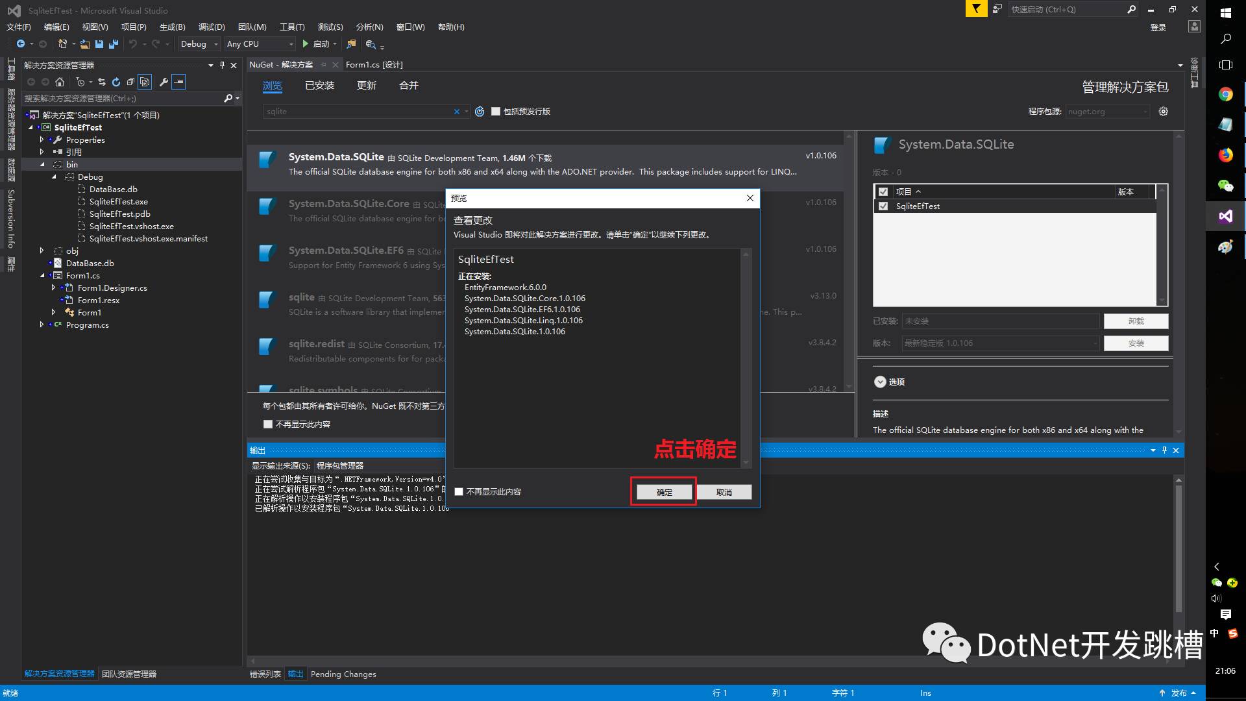This screenshot has width=1246, height=701.
Task: Click the green Start debugging play icon
Action: 305,43
